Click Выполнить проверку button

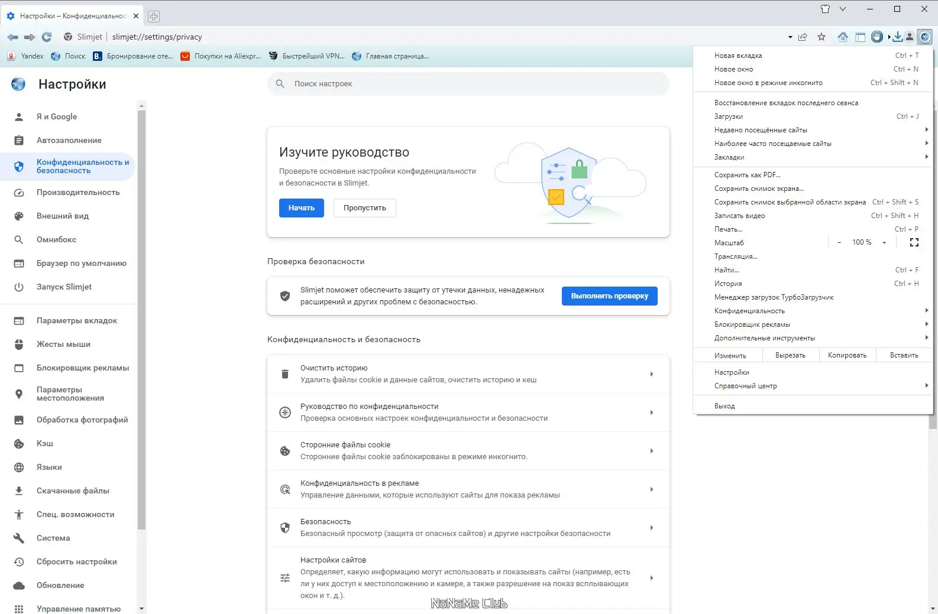click(x=610, y=296)
